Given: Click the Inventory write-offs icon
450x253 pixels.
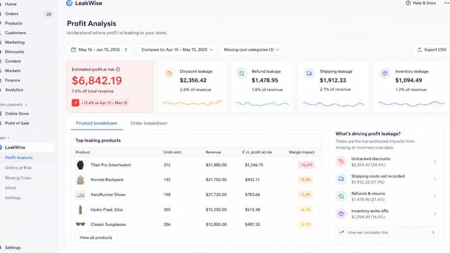Looking at the screenshot, I should pyautogui.click(x=341, y=214).
